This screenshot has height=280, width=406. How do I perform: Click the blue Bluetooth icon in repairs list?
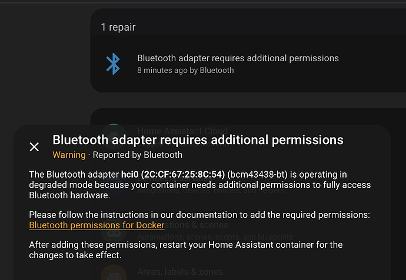coord(112,64)
